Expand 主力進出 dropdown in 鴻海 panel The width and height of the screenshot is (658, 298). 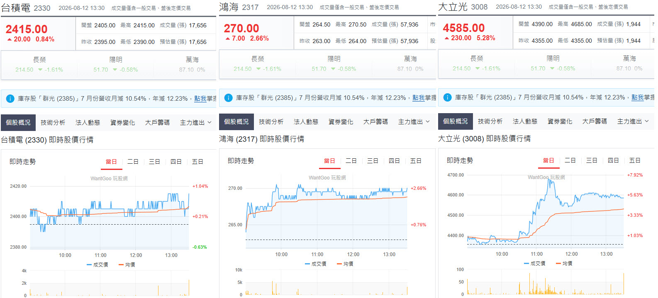(414, 122)
